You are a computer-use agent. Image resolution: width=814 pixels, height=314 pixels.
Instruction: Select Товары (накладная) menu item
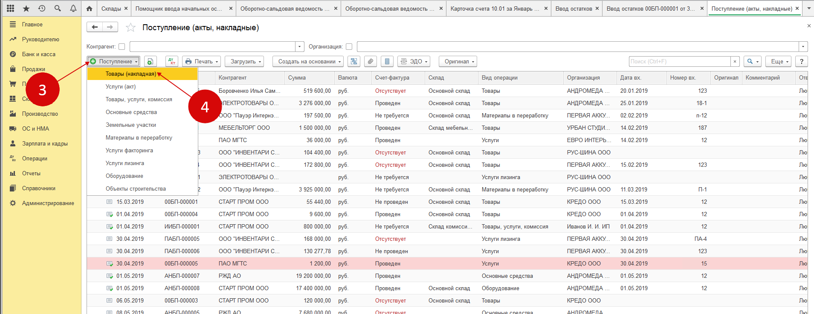[142, 74]
